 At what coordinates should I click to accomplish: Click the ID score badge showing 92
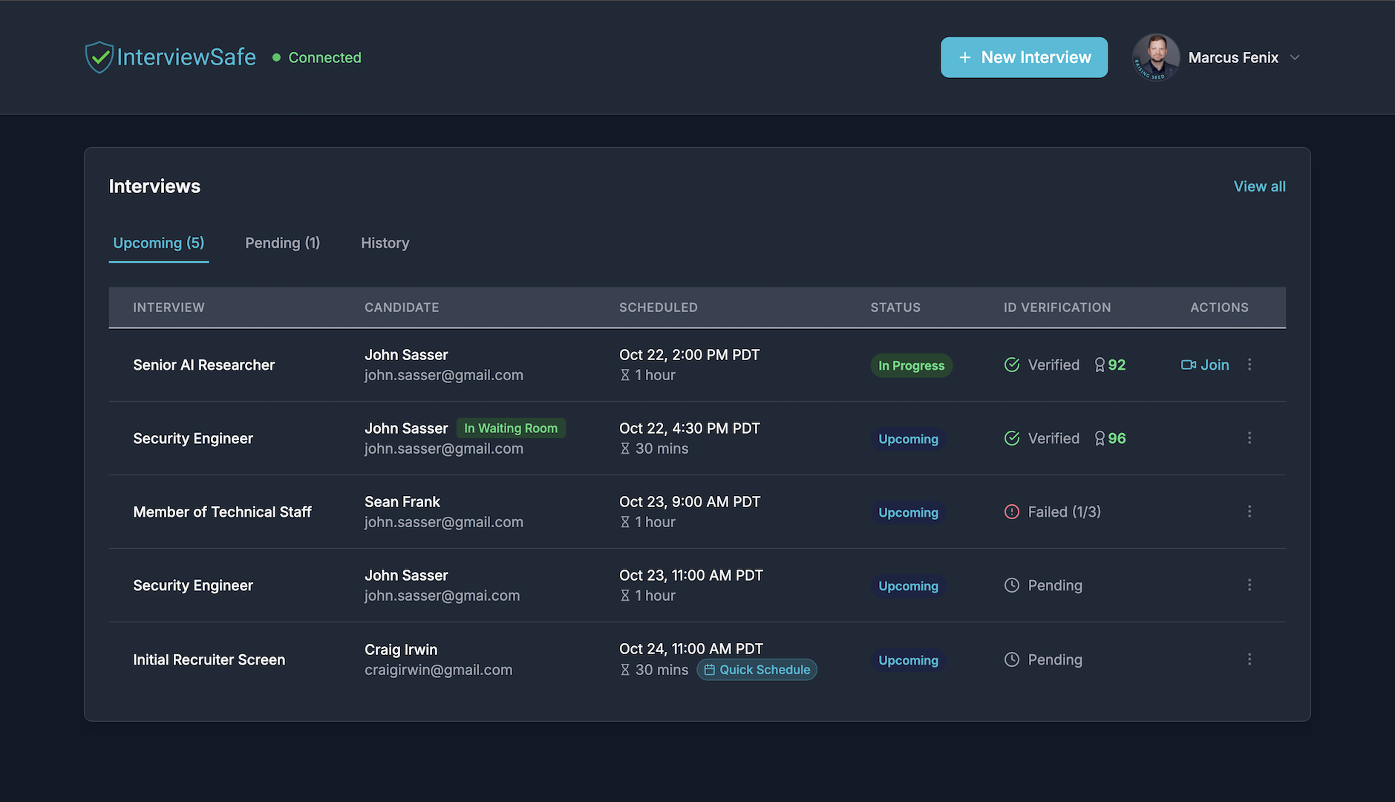pos(1110,365)
